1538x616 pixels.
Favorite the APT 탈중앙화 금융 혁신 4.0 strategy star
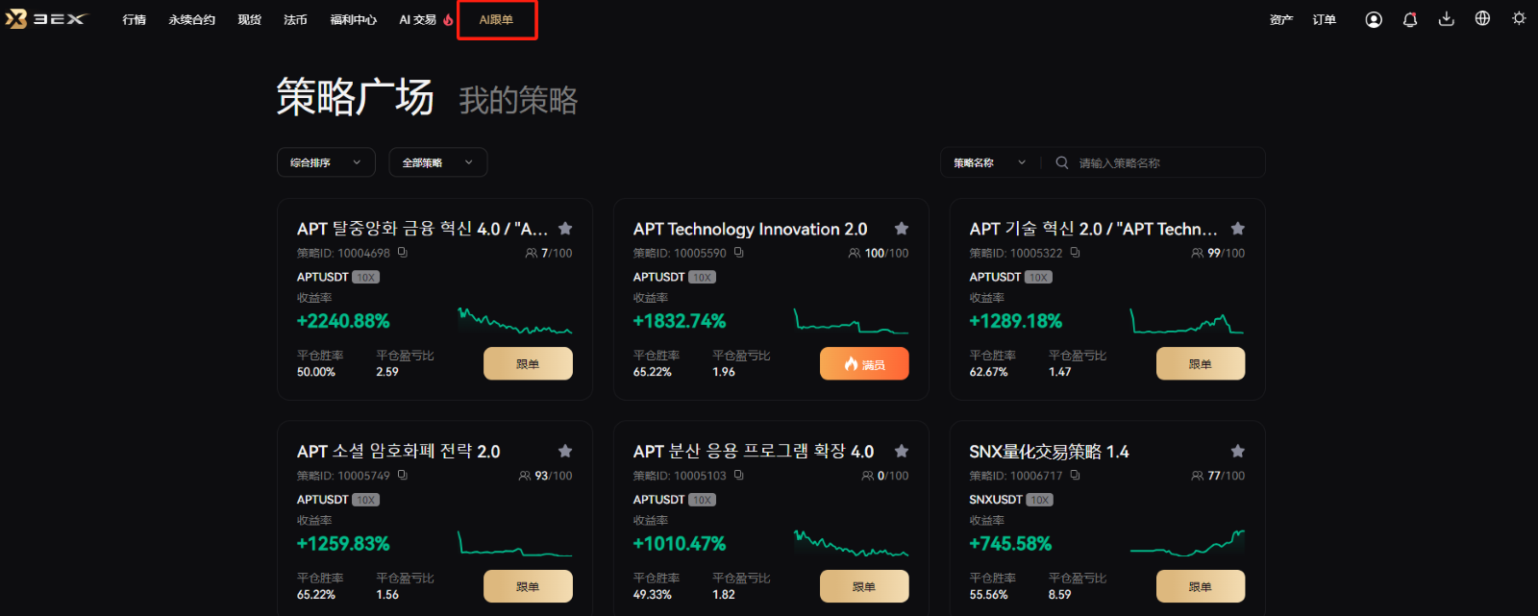click(565, 228)
